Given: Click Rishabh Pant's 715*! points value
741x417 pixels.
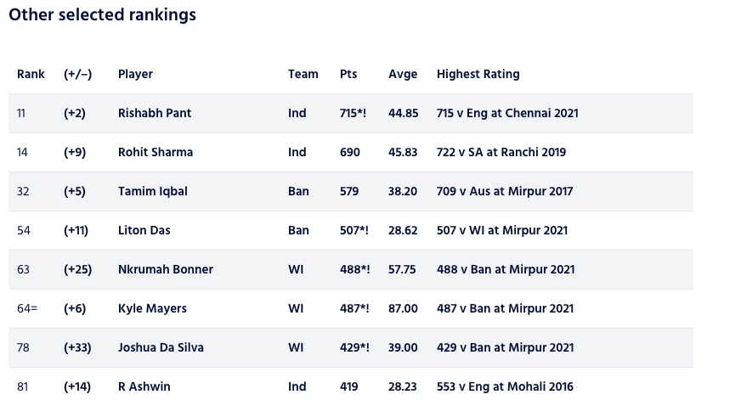Looking at the screenshot, I should [354, 113].
